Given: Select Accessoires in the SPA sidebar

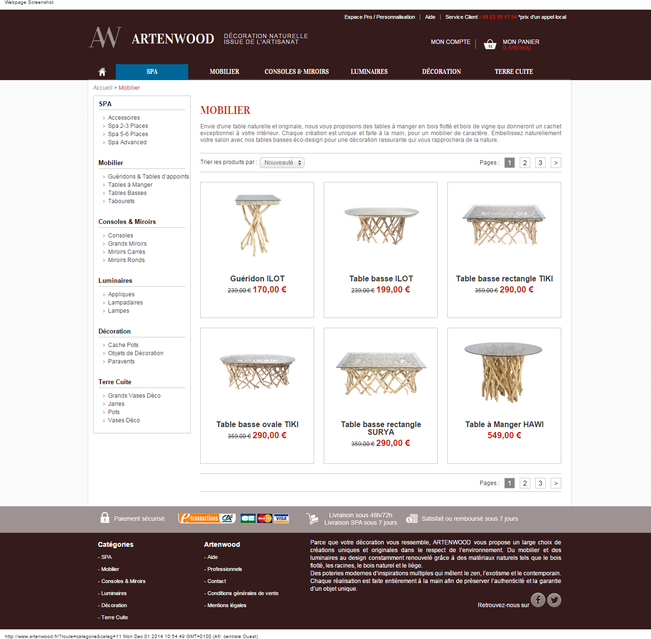Looking at the screenshot, I should 124,118.
